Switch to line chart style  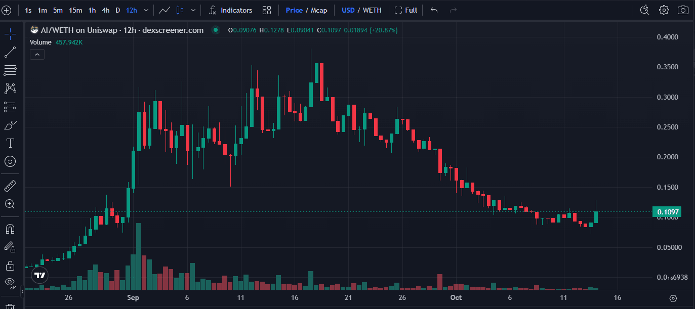[164, 10]
